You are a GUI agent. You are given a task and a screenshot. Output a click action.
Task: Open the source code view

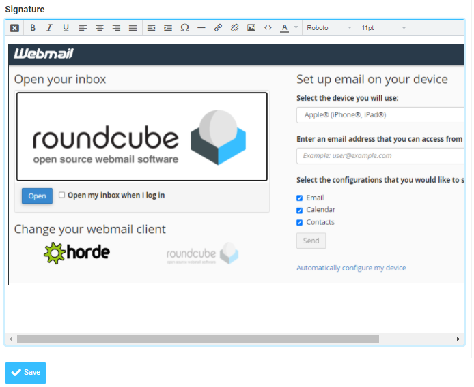pyautogui.click(x=268, y=28)
